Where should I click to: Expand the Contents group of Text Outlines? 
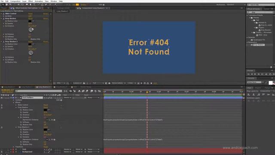[x=13, y=100]
